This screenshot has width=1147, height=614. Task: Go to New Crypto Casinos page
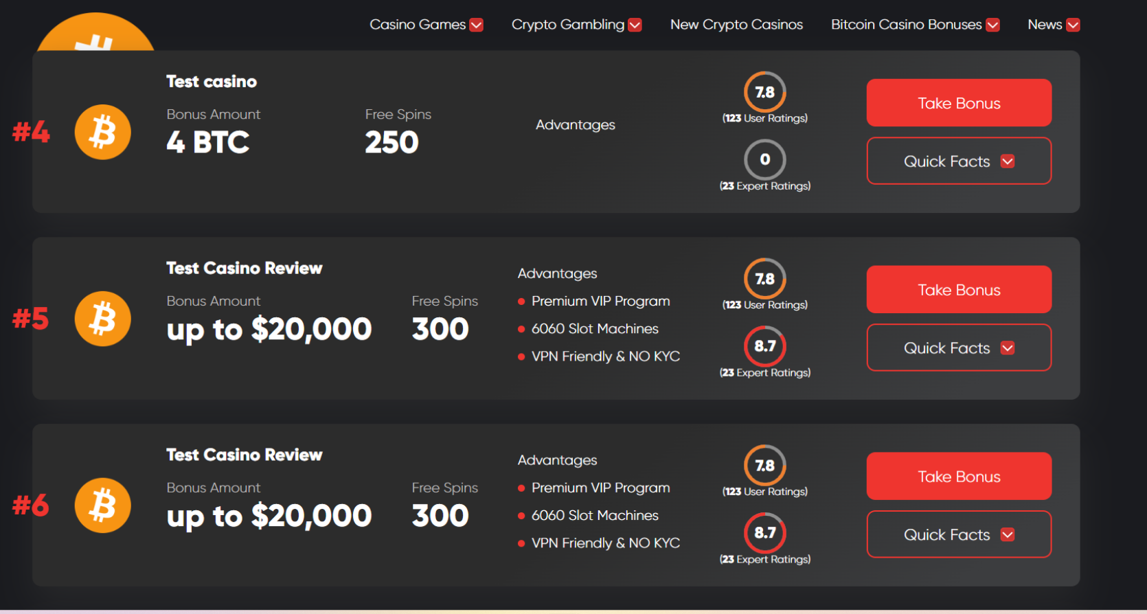pyautogui.click(x=736, y=25)
